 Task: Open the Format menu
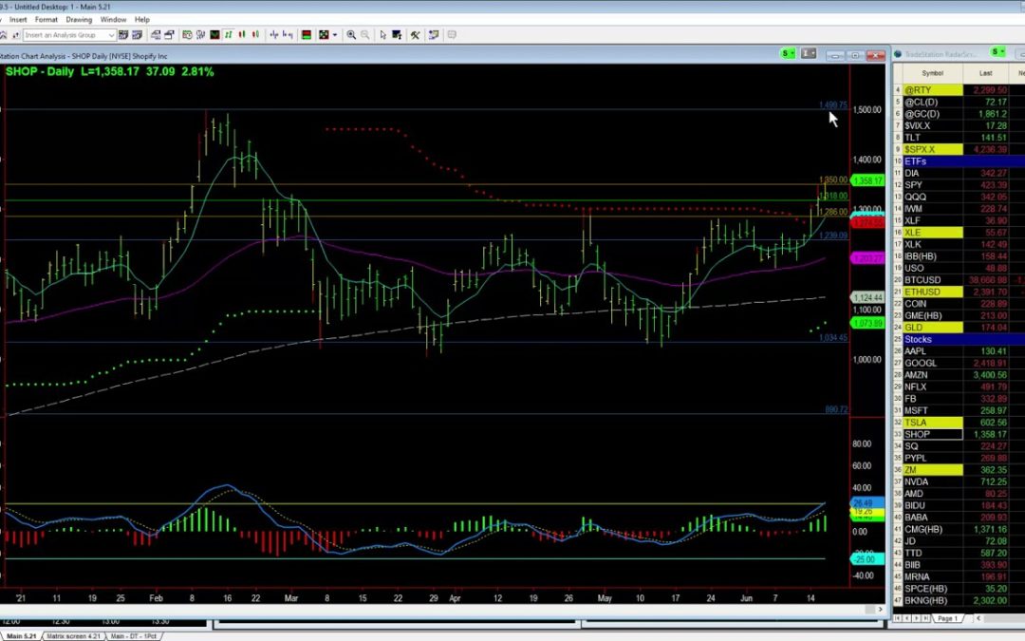(x=47, y=20)
